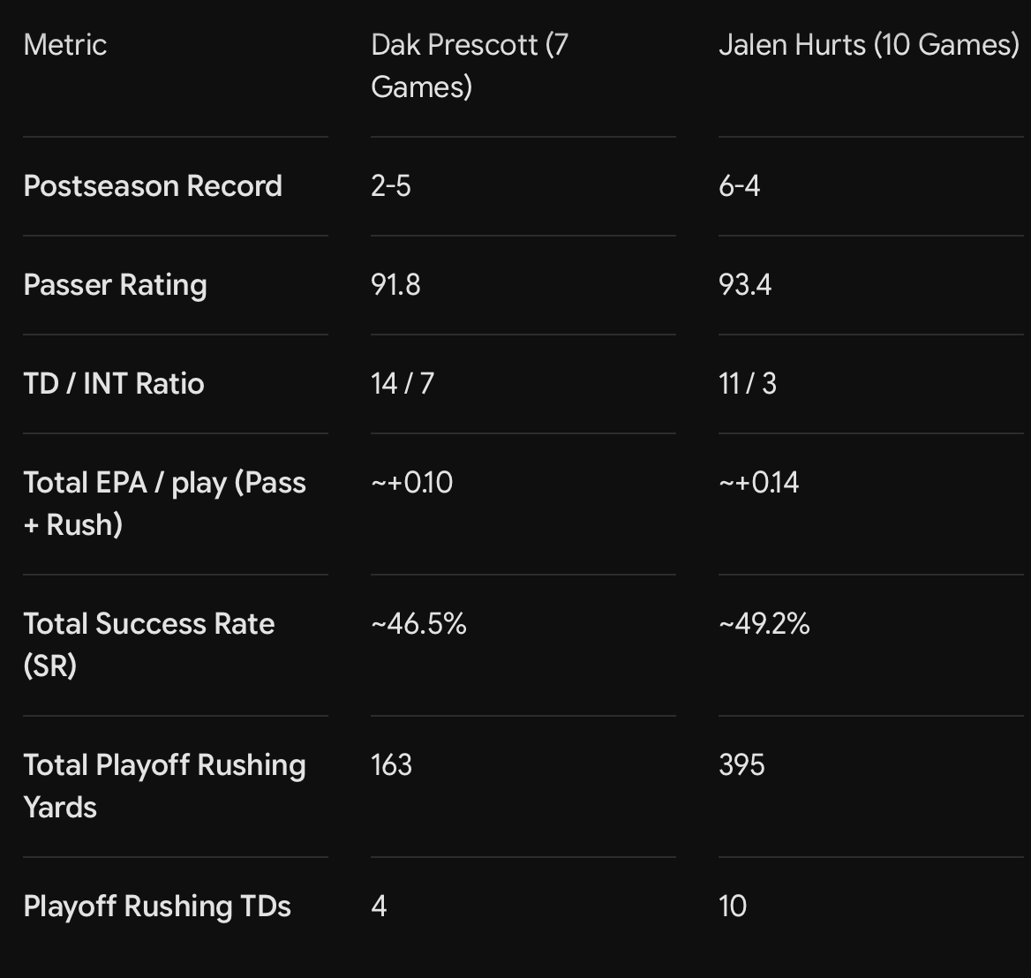The image size is (1031, 978).
Task: Click the ~+0.10 EPA value
Action: 411,483
